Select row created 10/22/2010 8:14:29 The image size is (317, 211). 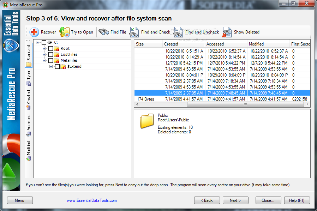[x=222, y=57]
